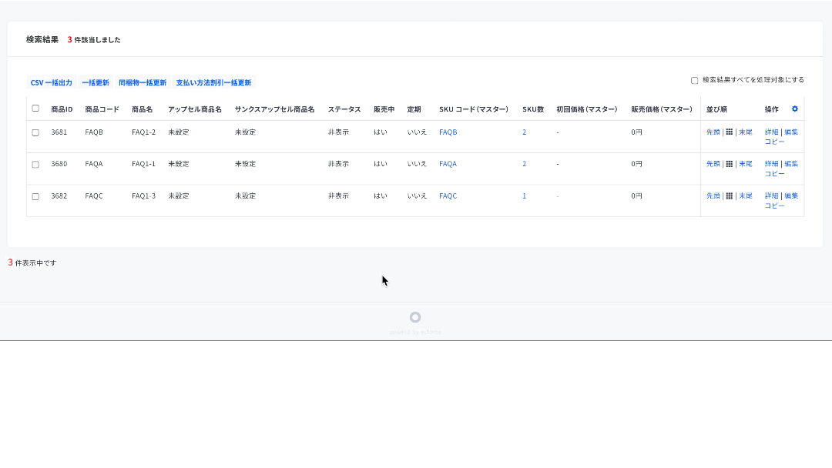
Task: Click the 同梱物一括更新 button
Action: click(142, 82)
